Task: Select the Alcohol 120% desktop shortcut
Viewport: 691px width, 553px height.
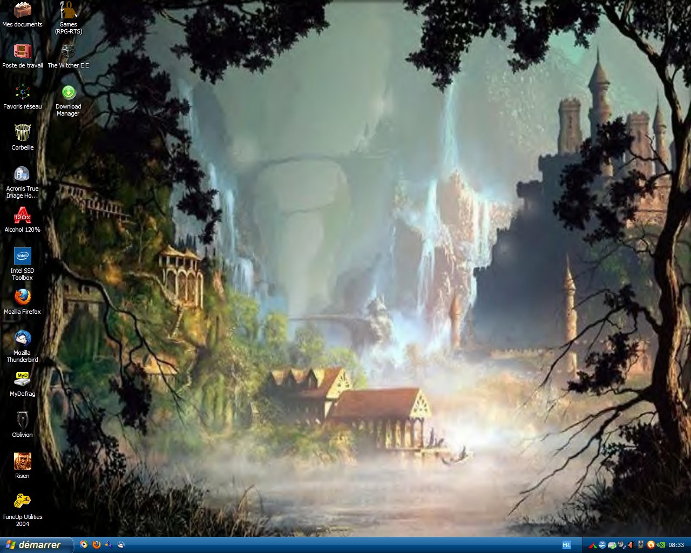Action: pyautogui.click(x=22, y=220)
